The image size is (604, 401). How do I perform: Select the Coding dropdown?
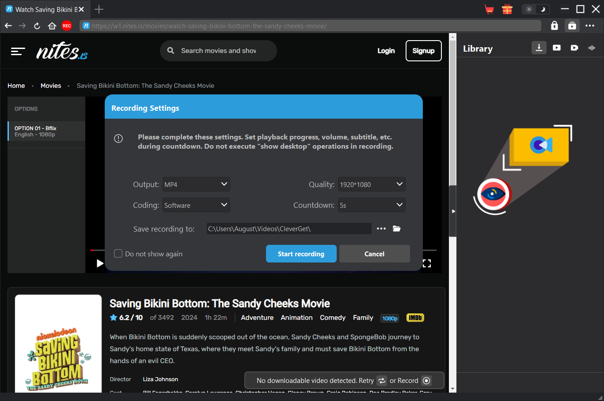click(x=196, y=205)
